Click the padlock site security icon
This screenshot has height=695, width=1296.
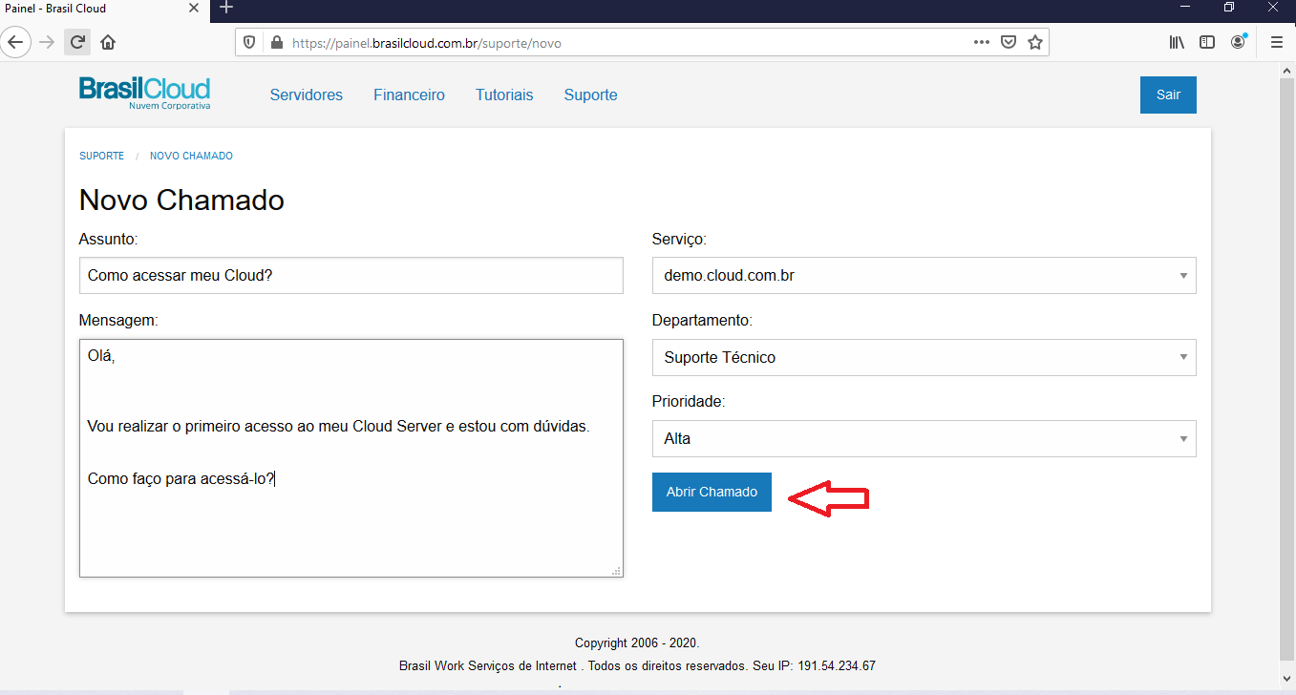(x=277, y=43)
